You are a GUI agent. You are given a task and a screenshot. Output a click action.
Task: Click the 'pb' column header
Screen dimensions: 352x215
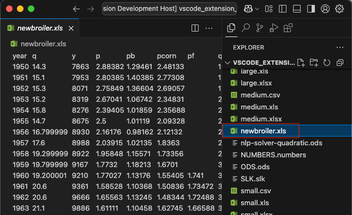click(130, 56)
